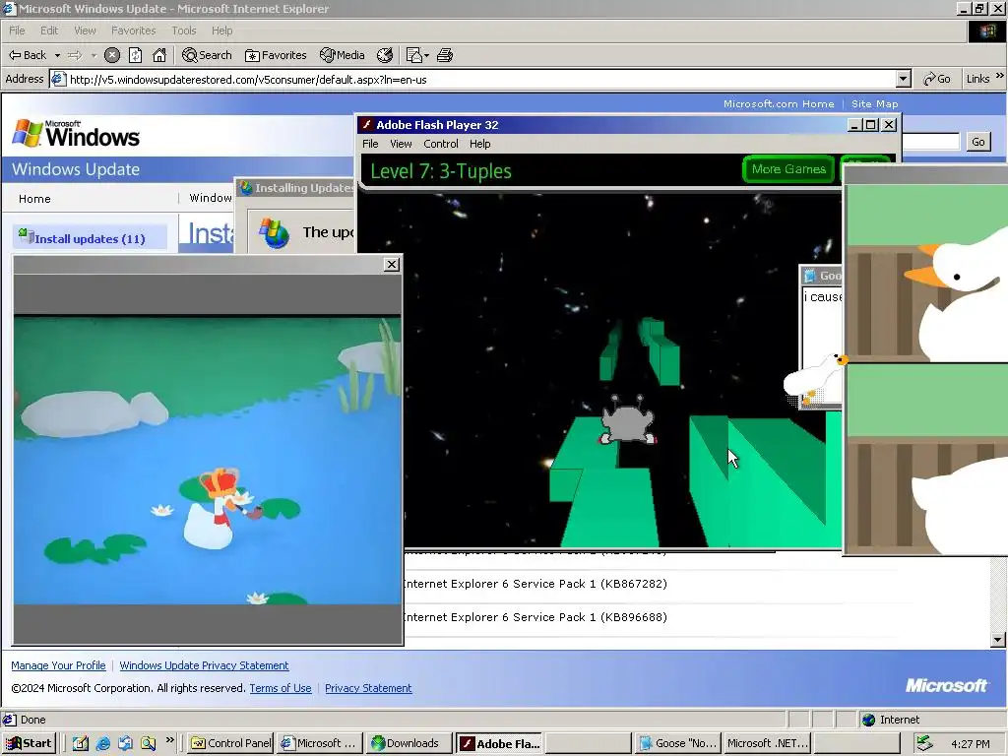1008x756 pixels.
Task: Open the footer Privacy Statement link
Action: click(368, 688)
